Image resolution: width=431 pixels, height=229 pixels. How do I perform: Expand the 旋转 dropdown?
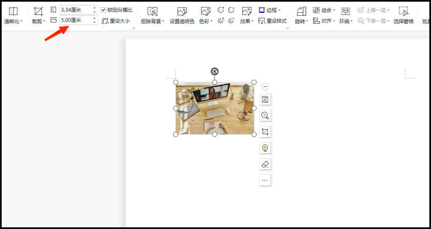point(307,22)
